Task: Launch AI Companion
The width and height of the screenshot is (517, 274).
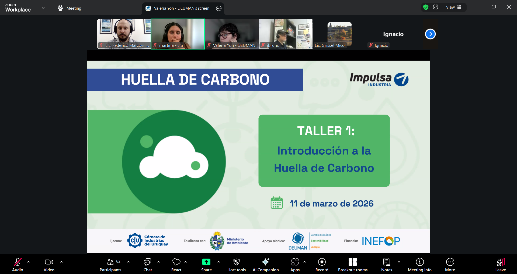Action: click(266, 265)
